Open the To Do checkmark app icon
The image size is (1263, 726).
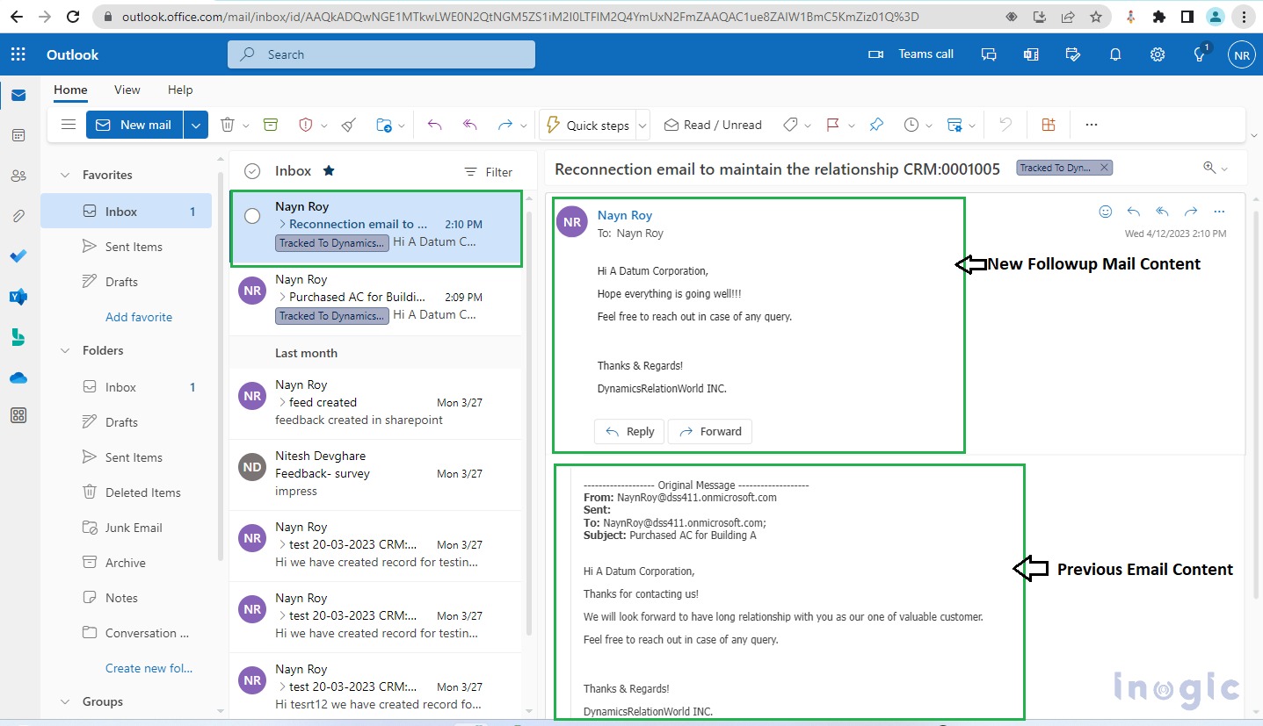(18, 256)
